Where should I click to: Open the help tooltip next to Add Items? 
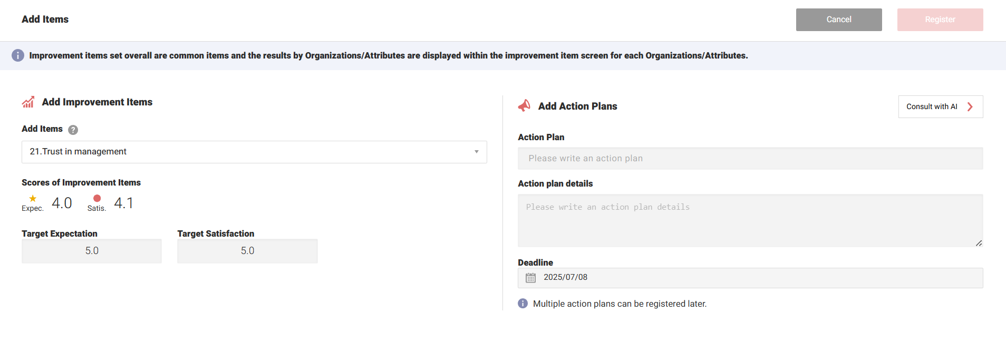(x=73, y=129)
